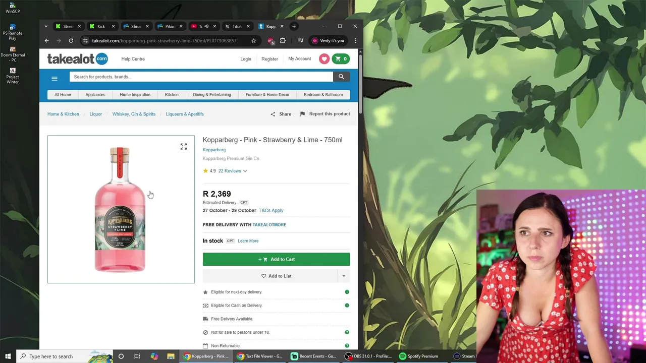Select Bedroom & Bathroom category
The image size is (646, 363).
(x=323, y=95)
